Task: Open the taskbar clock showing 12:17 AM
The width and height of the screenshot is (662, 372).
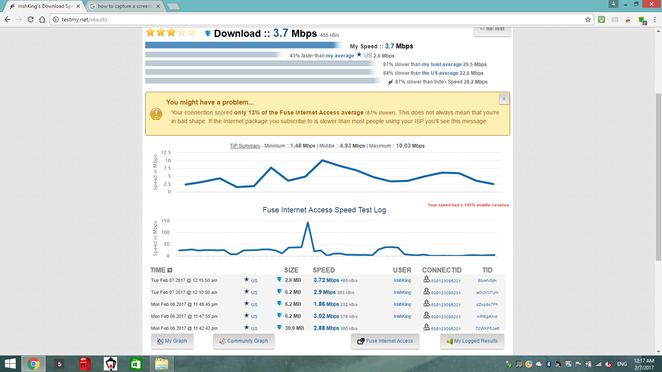Action: point(644,364)
